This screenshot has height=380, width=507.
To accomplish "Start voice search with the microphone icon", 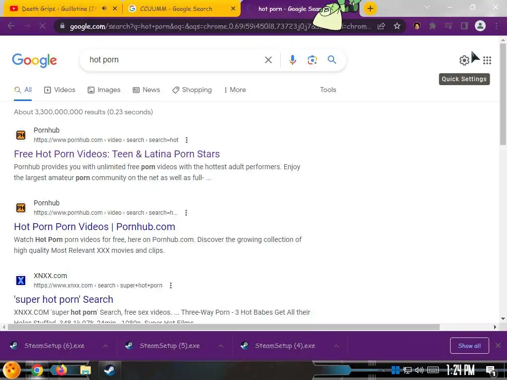I will 292,60.
